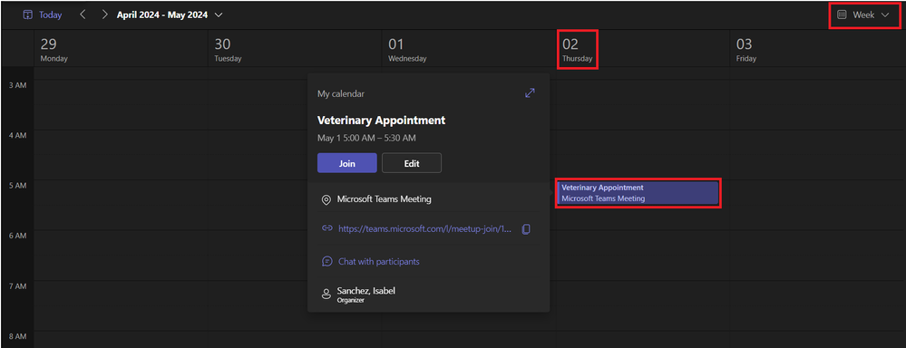Click the Today calendar icon

coord(28,15)
